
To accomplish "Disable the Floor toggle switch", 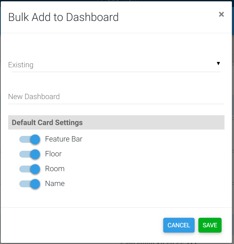I will (x=30, y=154).
